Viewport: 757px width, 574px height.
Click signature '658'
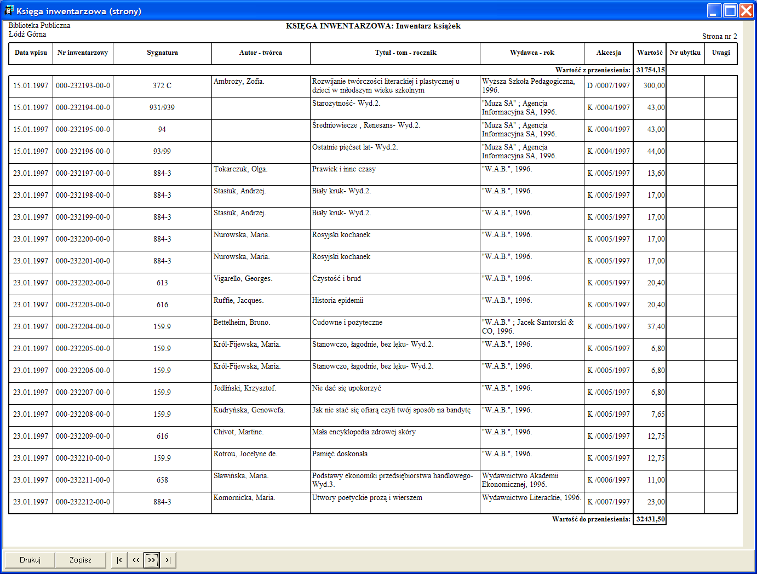(162, 480)
